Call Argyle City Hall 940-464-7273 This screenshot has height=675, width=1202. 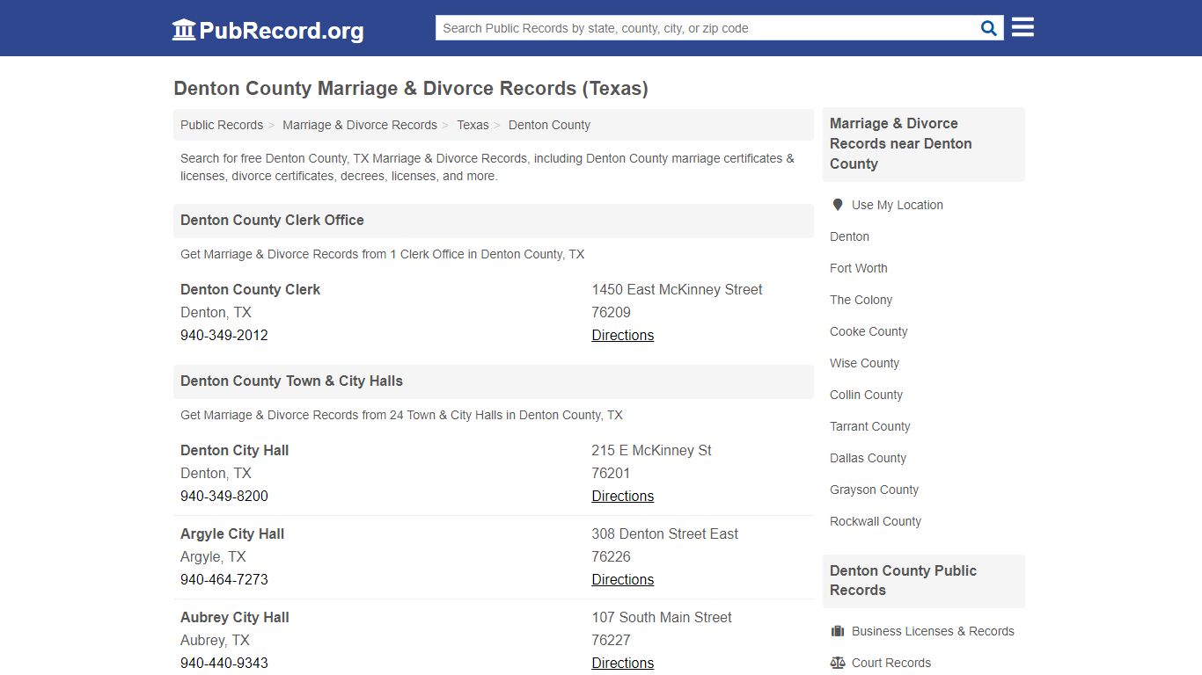pos(224,579)
